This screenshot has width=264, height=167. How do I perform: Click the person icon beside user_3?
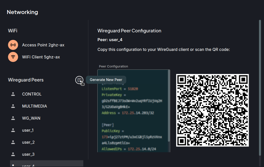(13, 154)
